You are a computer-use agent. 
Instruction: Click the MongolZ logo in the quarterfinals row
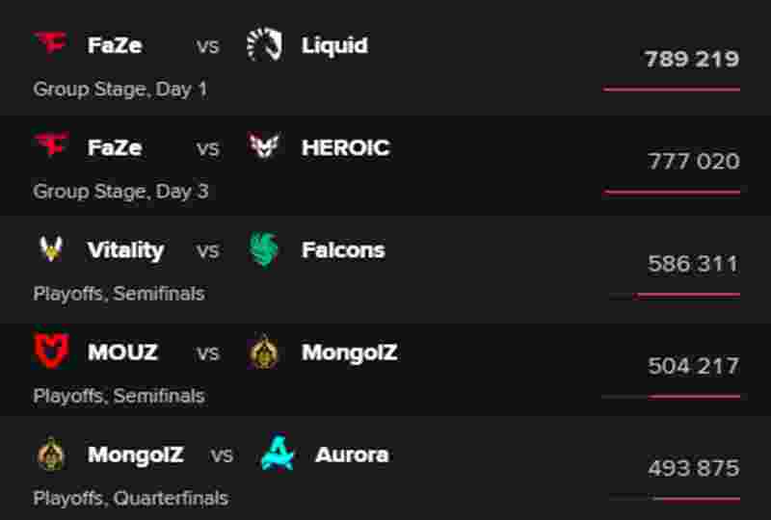point(51,454)
